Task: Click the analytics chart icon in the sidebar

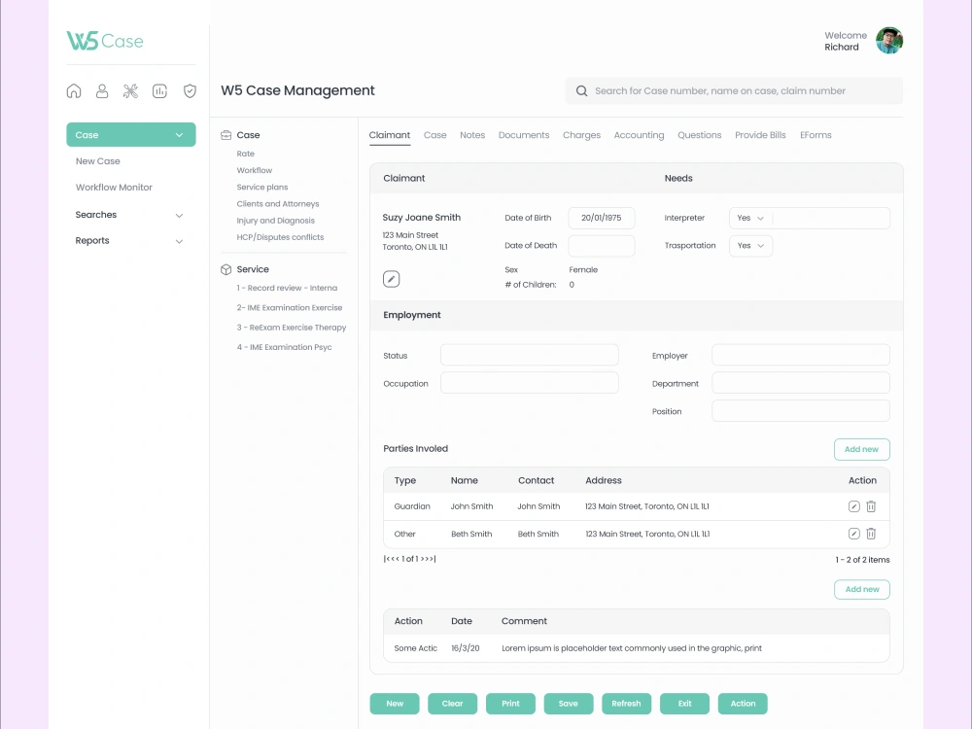Action: [x=160, y=90]
